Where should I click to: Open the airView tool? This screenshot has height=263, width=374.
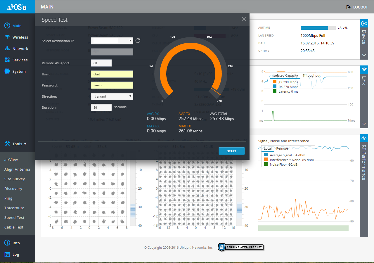tap(11, 160)
